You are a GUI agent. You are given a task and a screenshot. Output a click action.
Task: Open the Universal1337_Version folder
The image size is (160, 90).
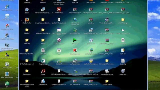107,60
